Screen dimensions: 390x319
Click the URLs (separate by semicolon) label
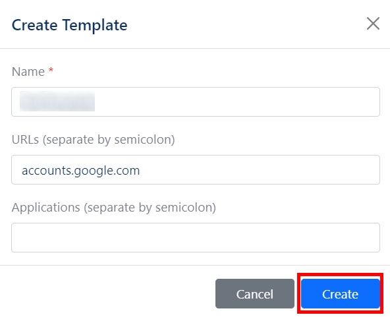(94, 140)
